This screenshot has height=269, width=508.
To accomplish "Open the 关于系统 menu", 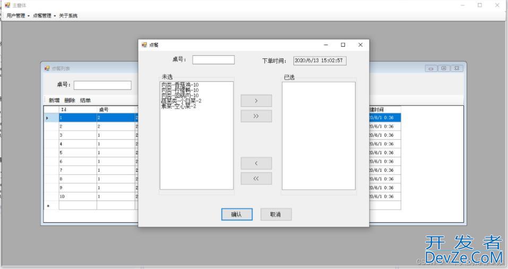I will 68,15.
